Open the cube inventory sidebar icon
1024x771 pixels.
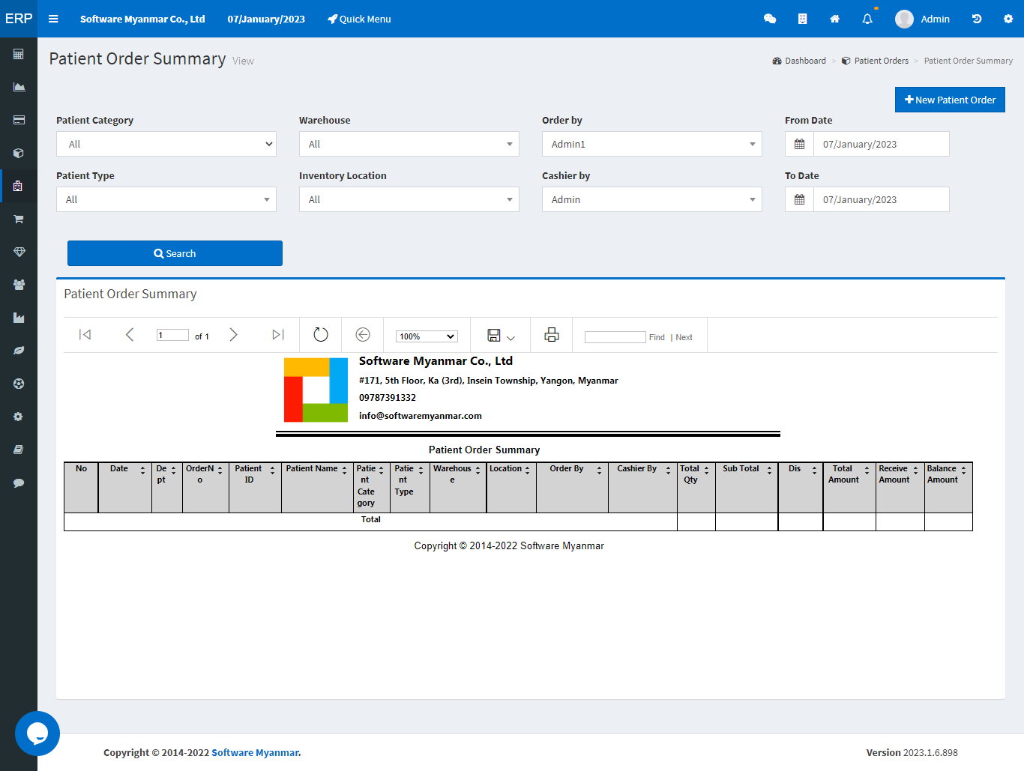19,153
